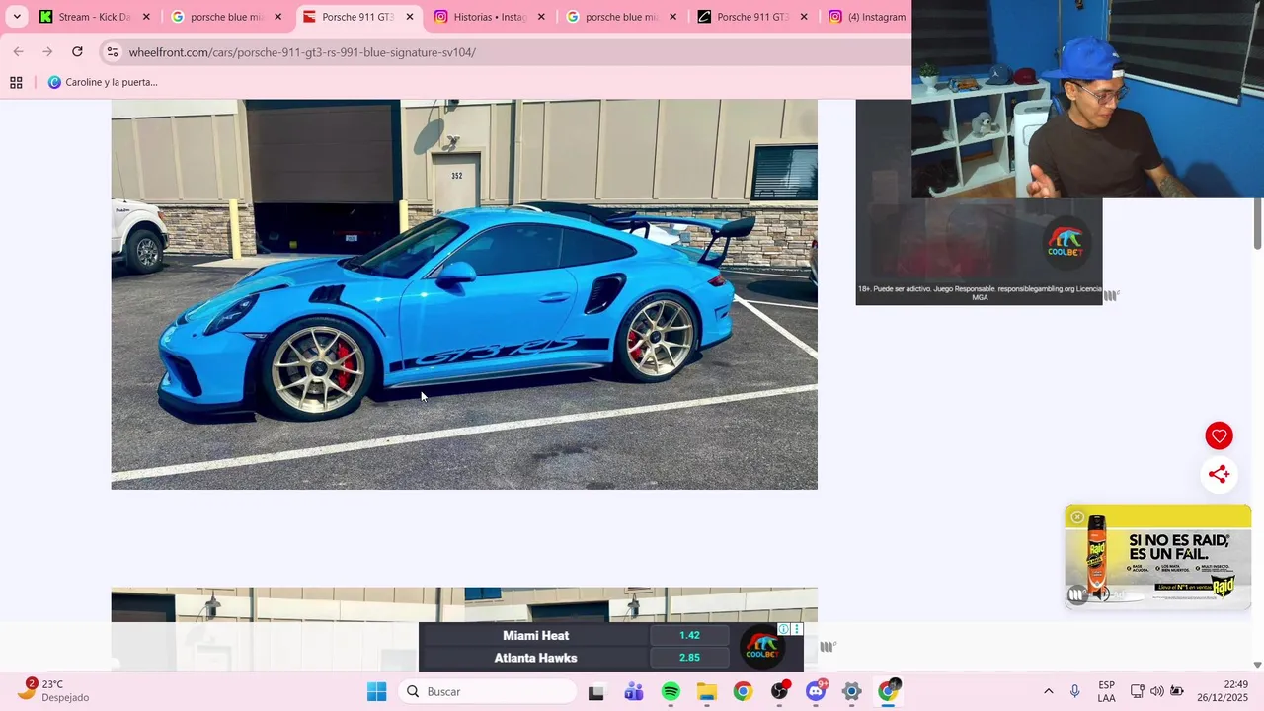Switch to the (4) Instagram tab
The width and height of the screenshot is (1264, 711).
867,17
